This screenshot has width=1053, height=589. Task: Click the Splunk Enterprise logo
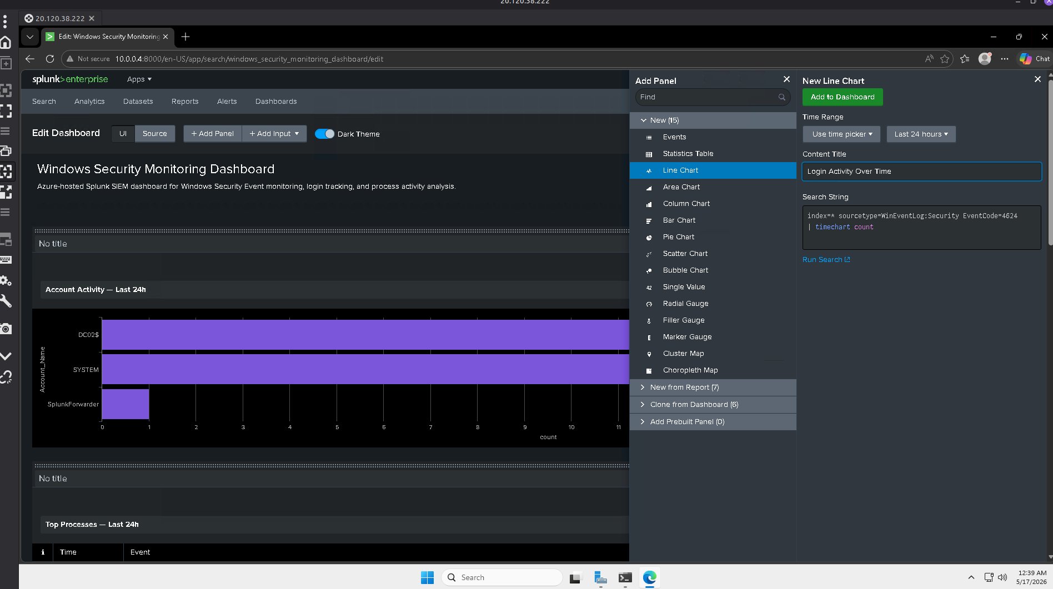(70, 79)
